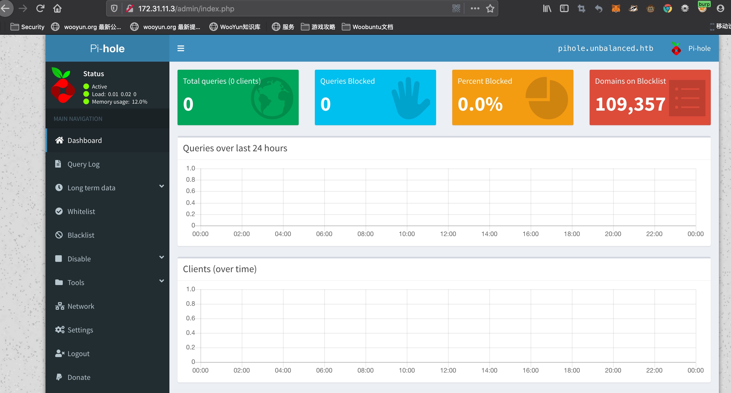Click the Whitelist checkmark icon
The image size is (731, 393).
pyautogui.click(x=59, y=211)
